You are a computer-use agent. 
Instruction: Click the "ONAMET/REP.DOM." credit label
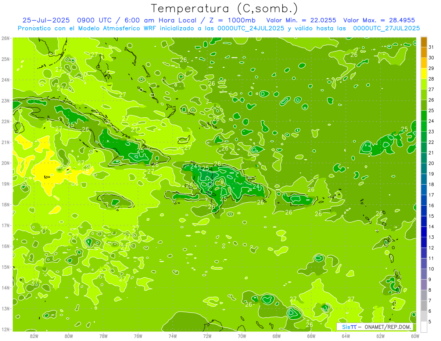(388, 327)
